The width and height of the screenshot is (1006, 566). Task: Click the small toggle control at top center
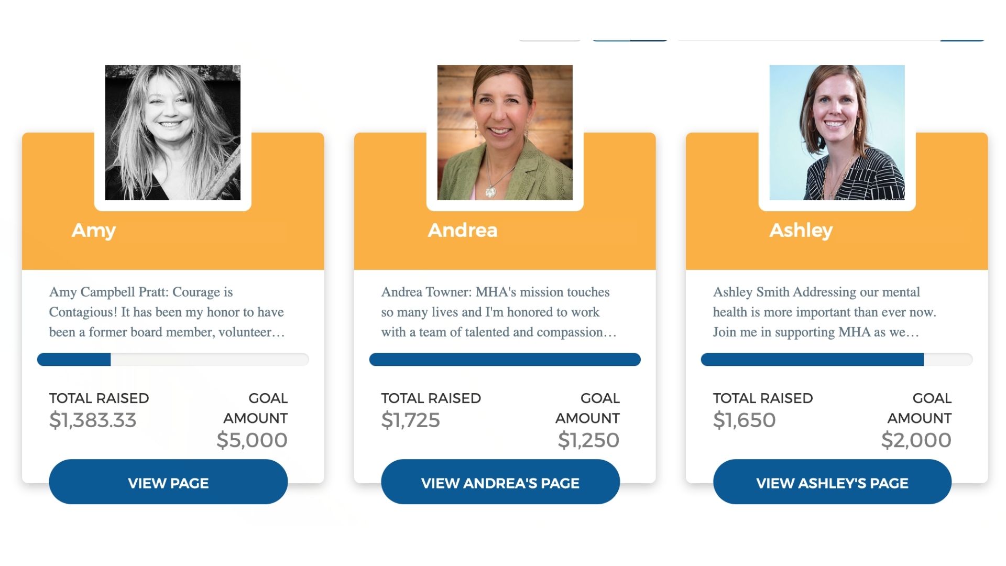tap(629, 39)
